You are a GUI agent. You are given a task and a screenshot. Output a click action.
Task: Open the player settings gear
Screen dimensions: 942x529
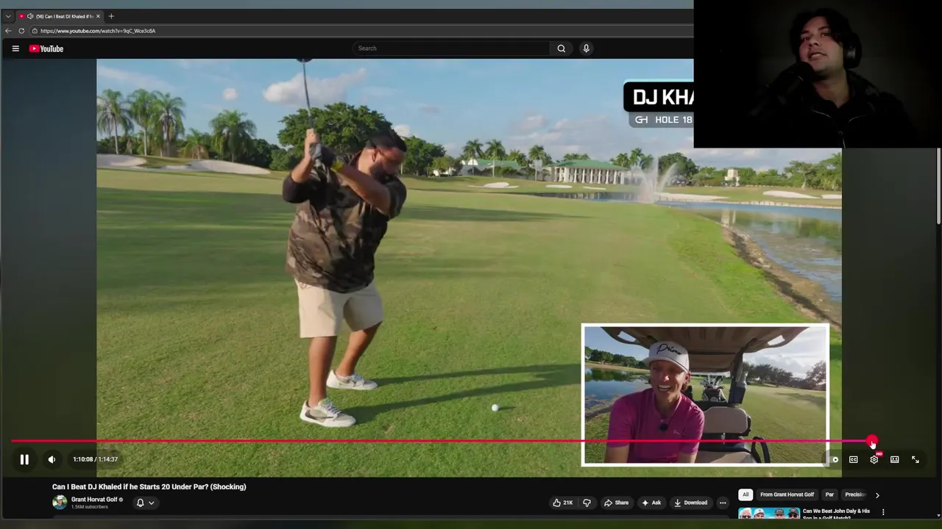(874, 460)
